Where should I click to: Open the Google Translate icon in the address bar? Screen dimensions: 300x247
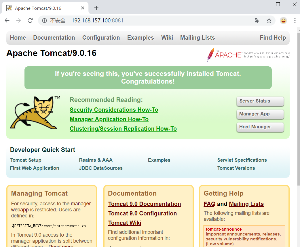pyautogui.click(x=257, y=20)
